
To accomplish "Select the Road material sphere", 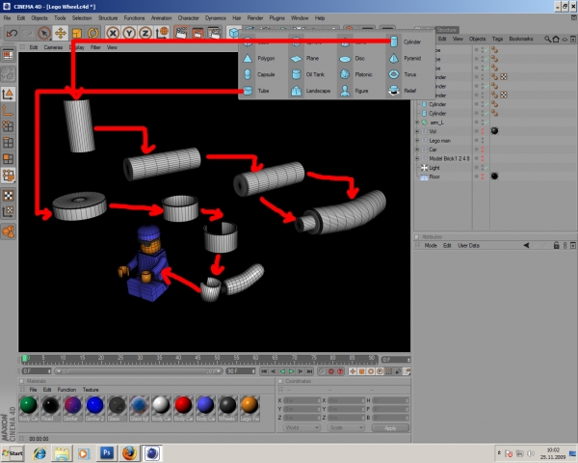I will point(50,405).
